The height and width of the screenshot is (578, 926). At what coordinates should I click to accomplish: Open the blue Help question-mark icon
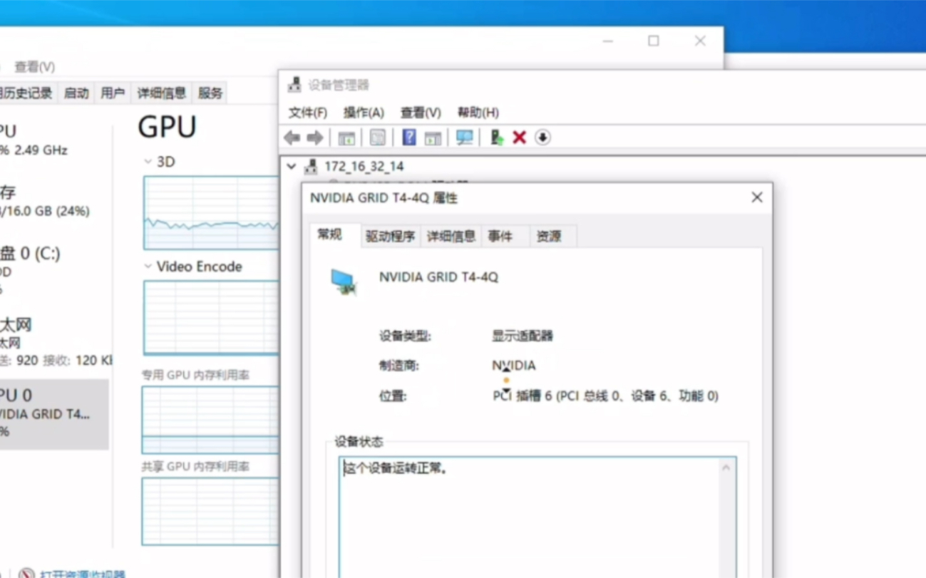pyautogui.click(x=408, y=137)
